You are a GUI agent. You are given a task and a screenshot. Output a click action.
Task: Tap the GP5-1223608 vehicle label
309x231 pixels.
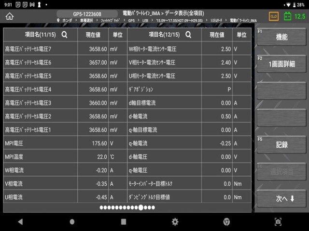pyautogui.click(x=87, y=14)
